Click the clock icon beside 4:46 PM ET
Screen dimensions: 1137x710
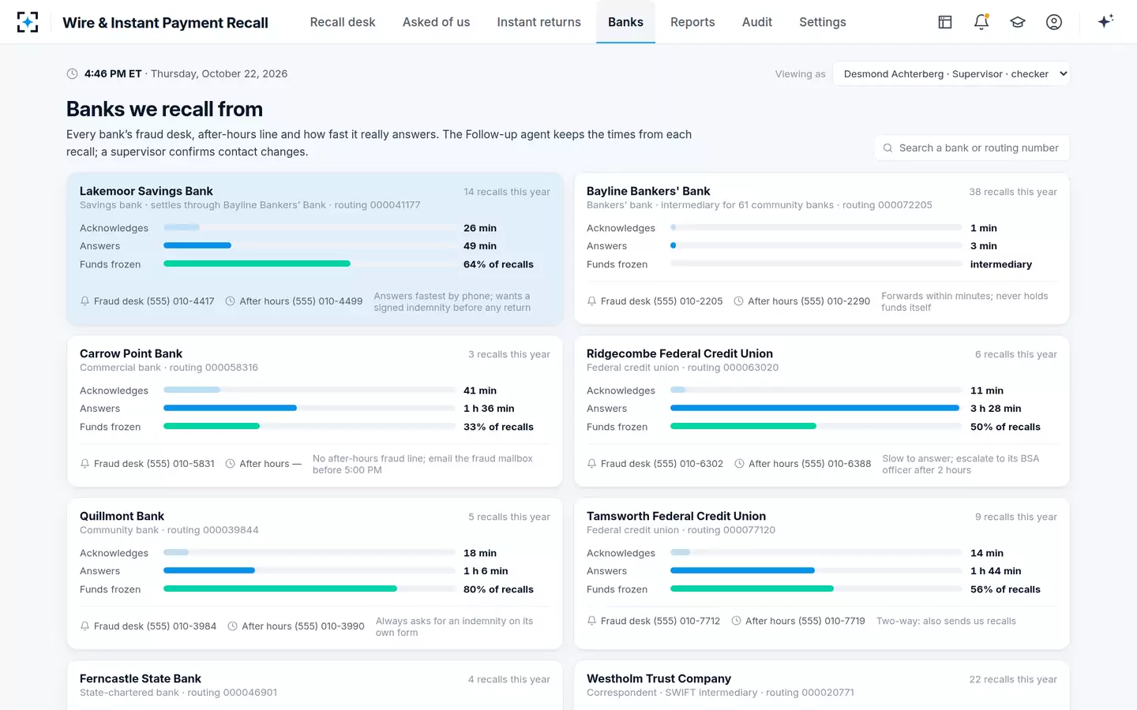coord(72,74)
